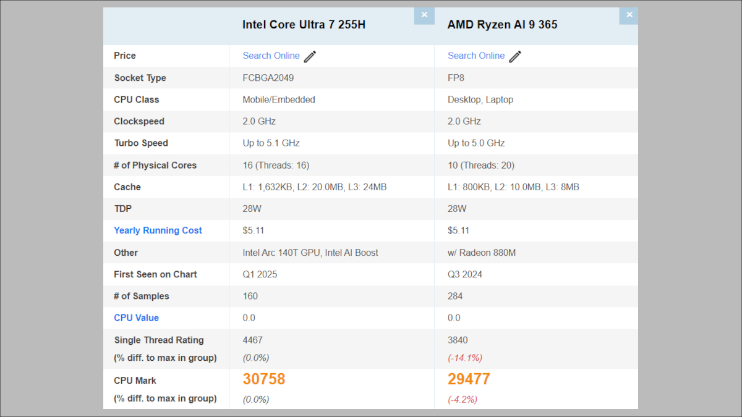Click the AMD CPU Mark score 29477

[x=469, y=379]
